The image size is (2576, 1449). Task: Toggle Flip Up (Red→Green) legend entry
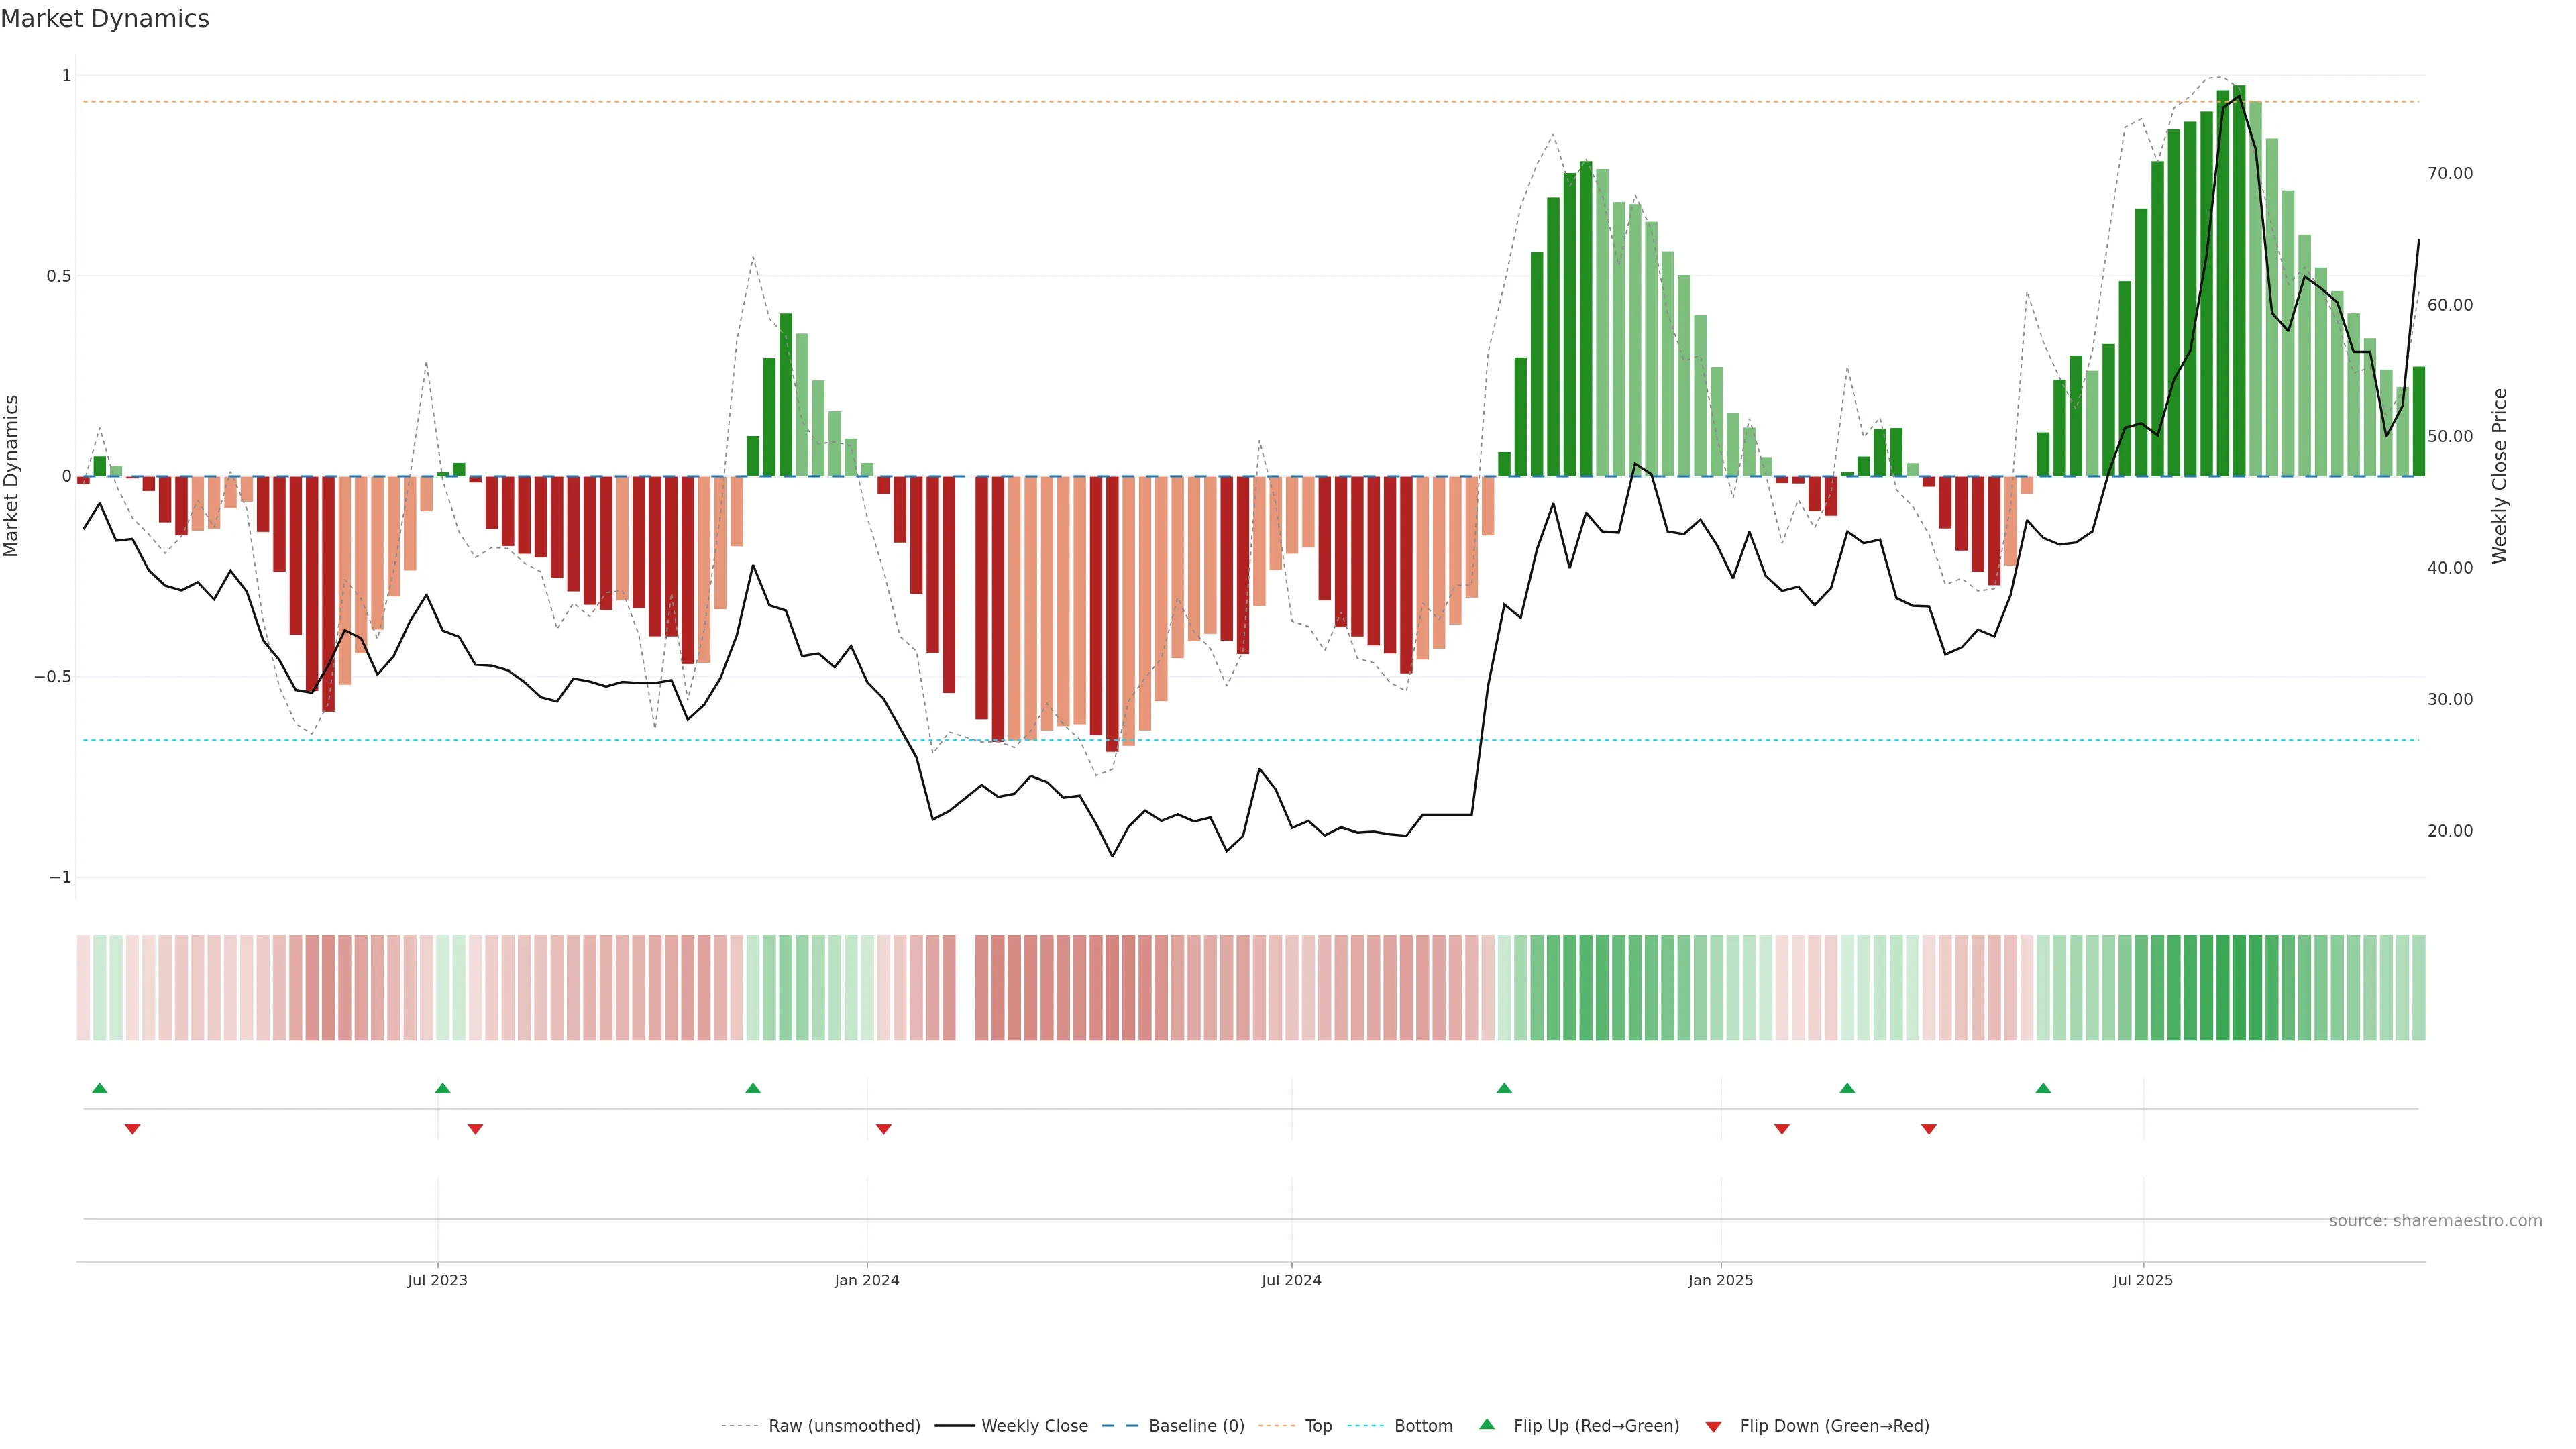tap(1596, 1426)
